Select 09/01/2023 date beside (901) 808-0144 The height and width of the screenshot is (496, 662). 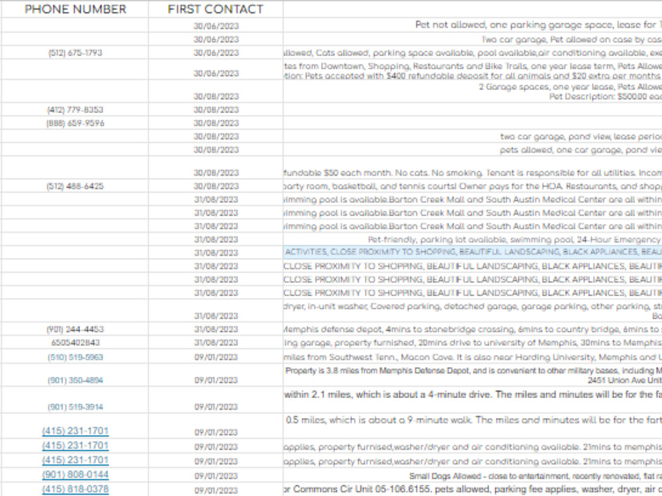click(216, 475)
